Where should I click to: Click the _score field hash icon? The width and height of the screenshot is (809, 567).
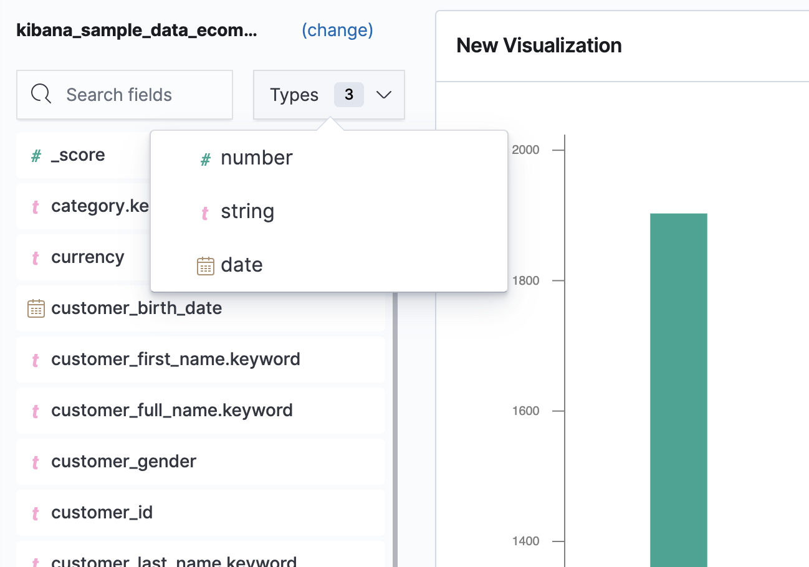[36, 156]
